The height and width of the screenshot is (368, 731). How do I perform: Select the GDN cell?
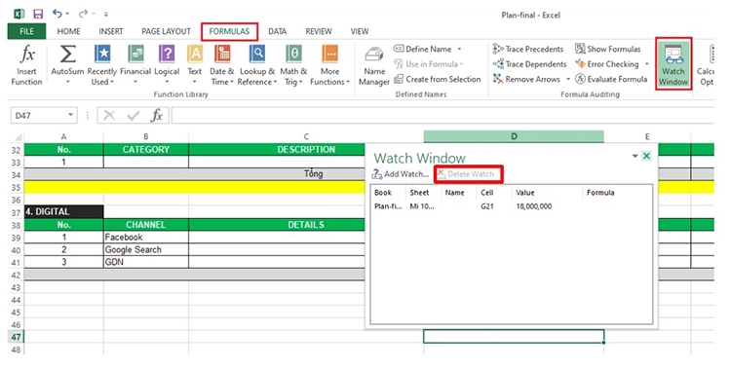coord(146,262)
